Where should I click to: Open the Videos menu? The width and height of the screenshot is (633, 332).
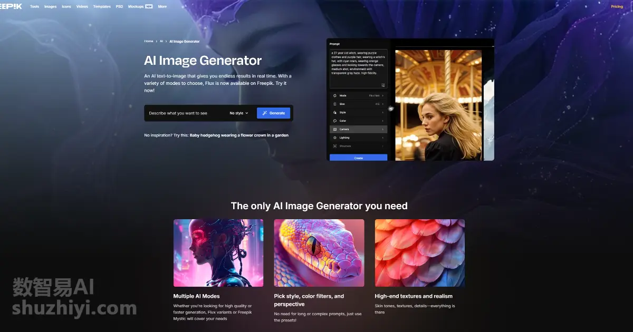pos(82,7)
